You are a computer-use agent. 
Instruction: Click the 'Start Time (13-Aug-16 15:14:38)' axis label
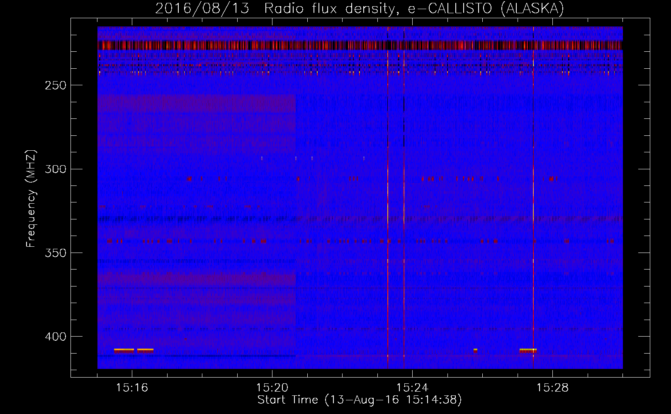[x=360, y=400]
